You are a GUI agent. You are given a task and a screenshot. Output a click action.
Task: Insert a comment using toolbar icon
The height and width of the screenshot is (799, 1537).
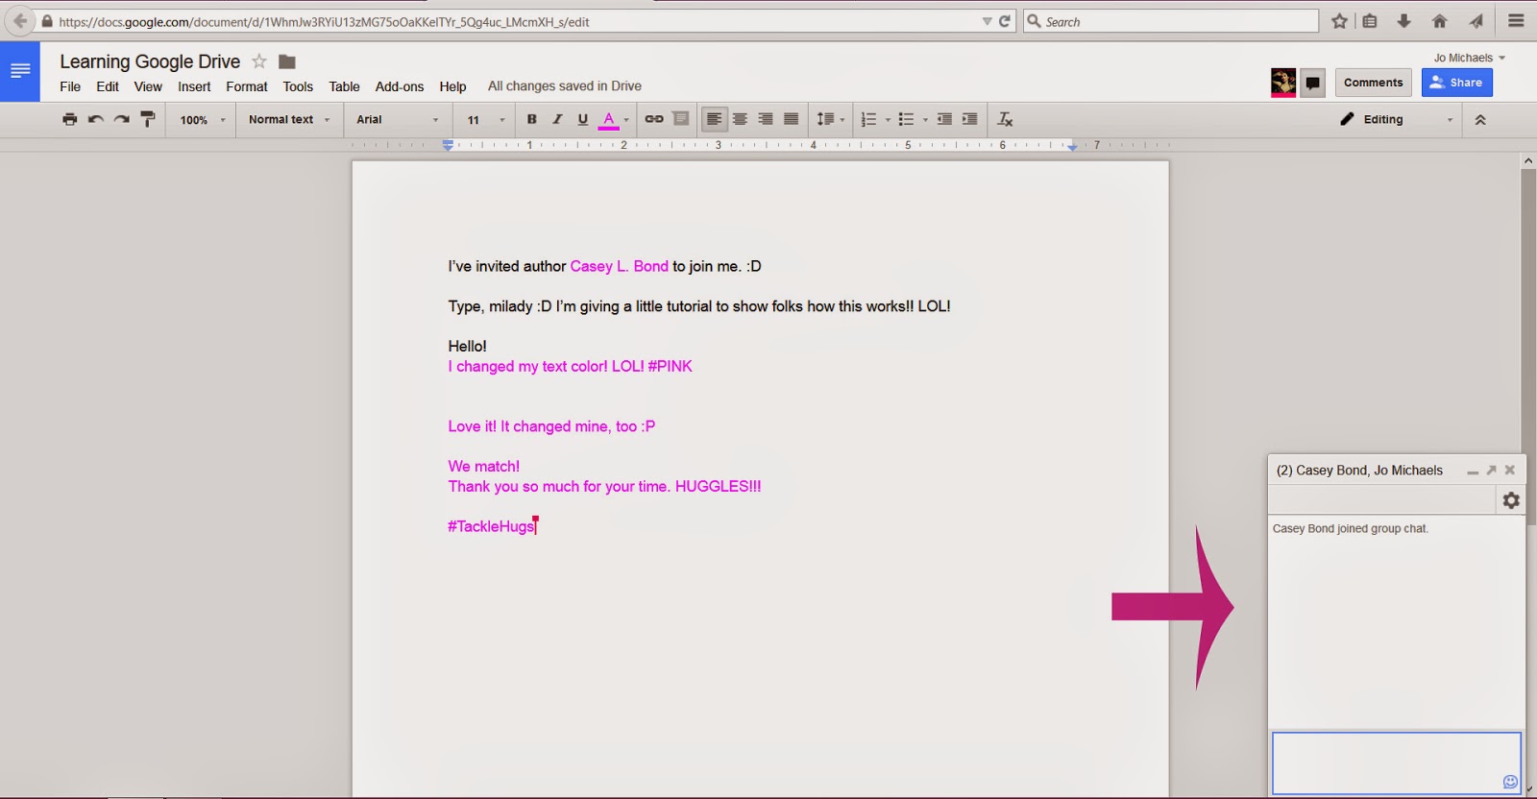681,119
